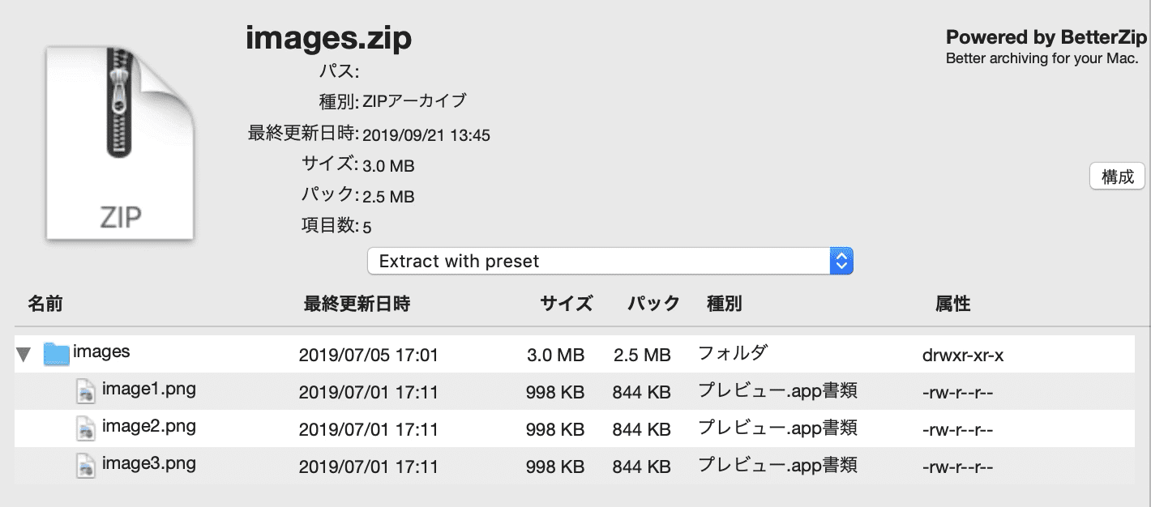Select the image3.png file name

(x=148, y=464)
